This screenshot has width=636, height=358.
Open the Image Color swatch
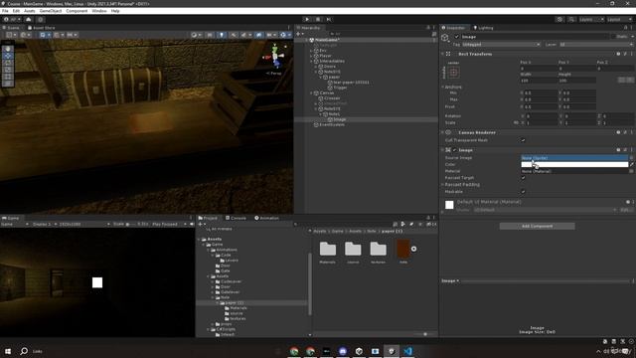[x=574, y=164]
